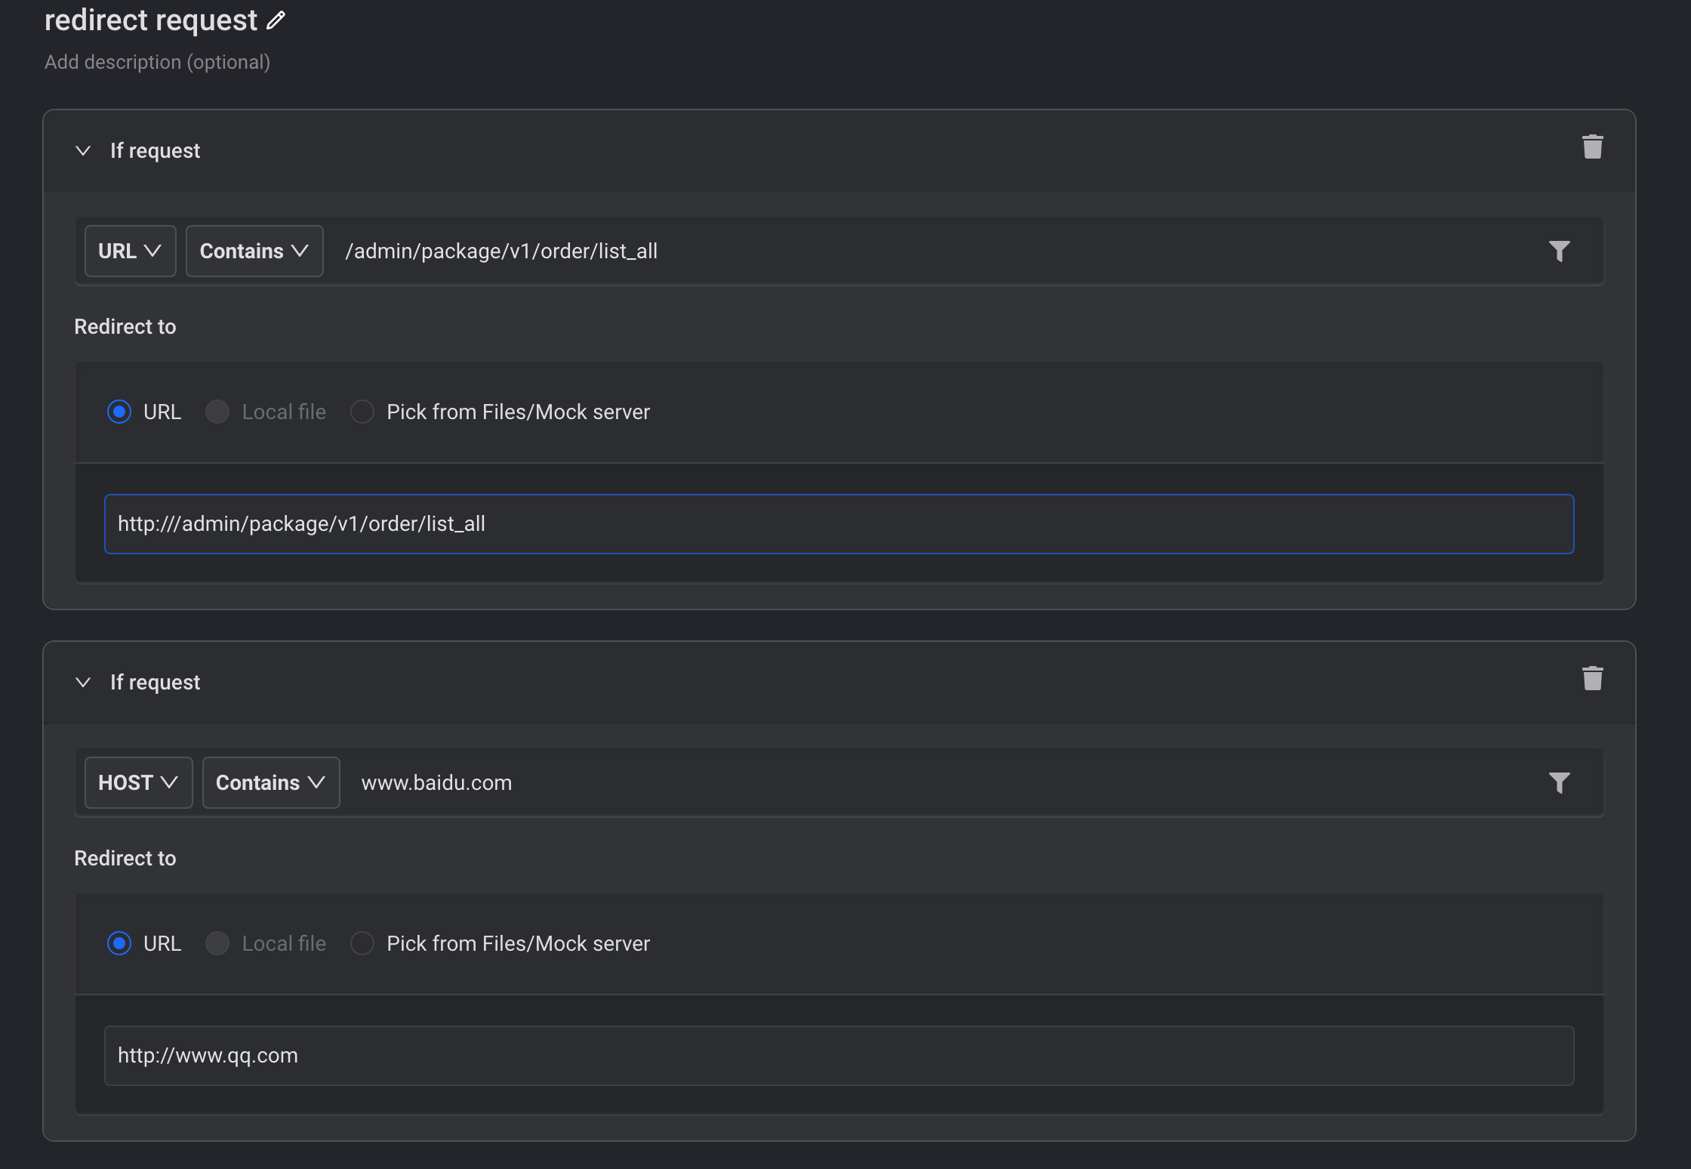Select URL radio in the second redirect section
This screenshot has height=1169, width=1691.
[119, 943]
